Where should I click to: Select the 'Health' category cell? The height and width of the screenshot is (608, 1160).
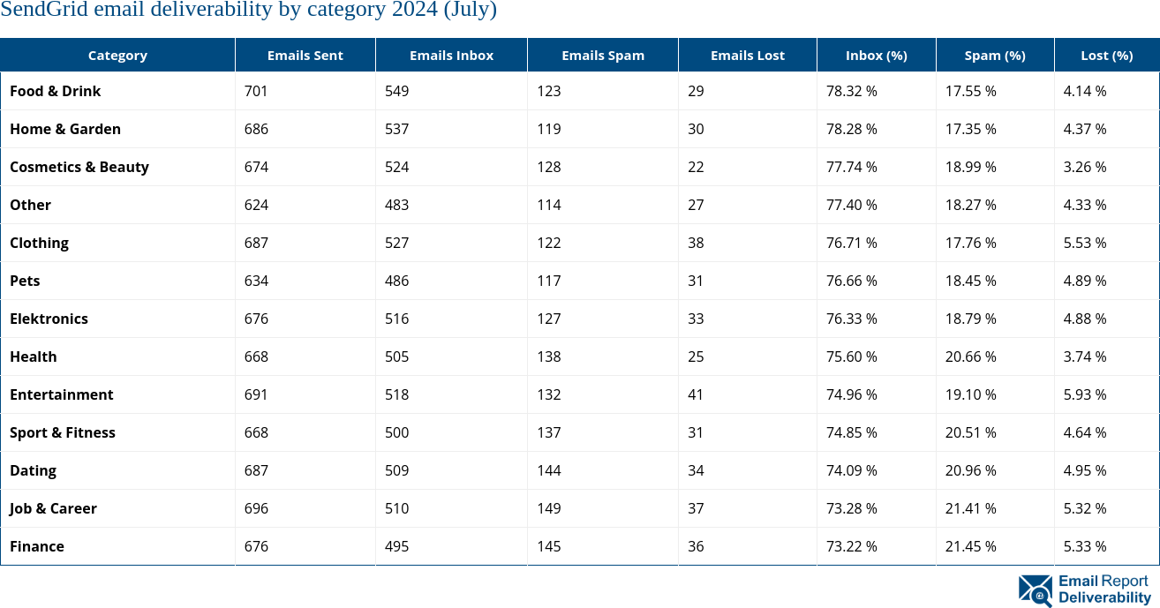pos(118,357)
